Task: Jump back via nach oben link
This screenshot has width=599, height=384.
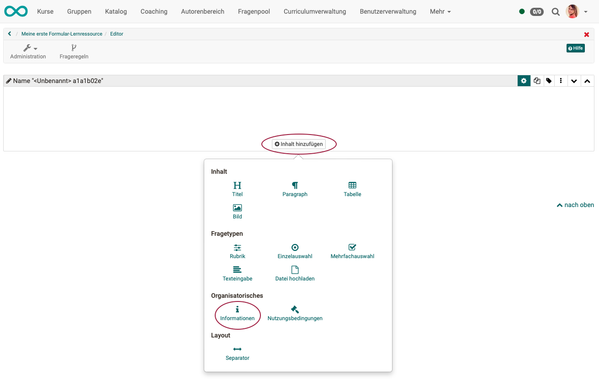Action: (575, 205)
